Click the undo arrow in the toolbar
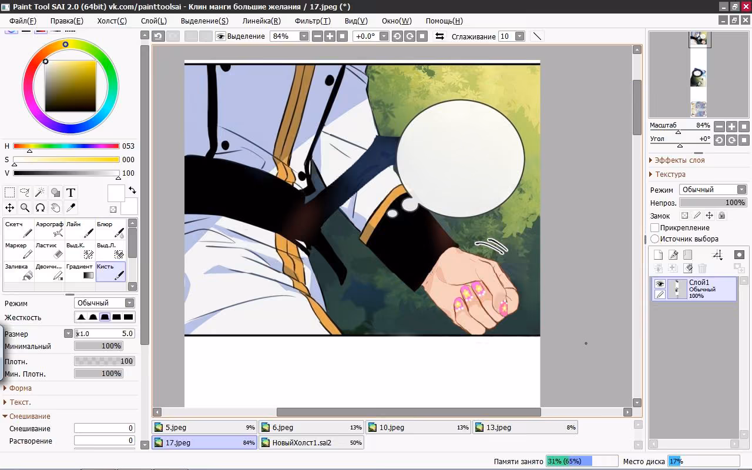 pyautogui.click(x=158, y=36)
